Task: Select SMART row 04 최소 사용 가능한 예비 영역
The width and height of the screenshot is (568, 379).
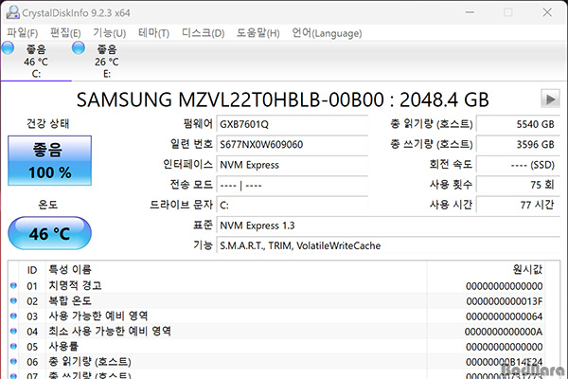Action: [x=276, y=332]
